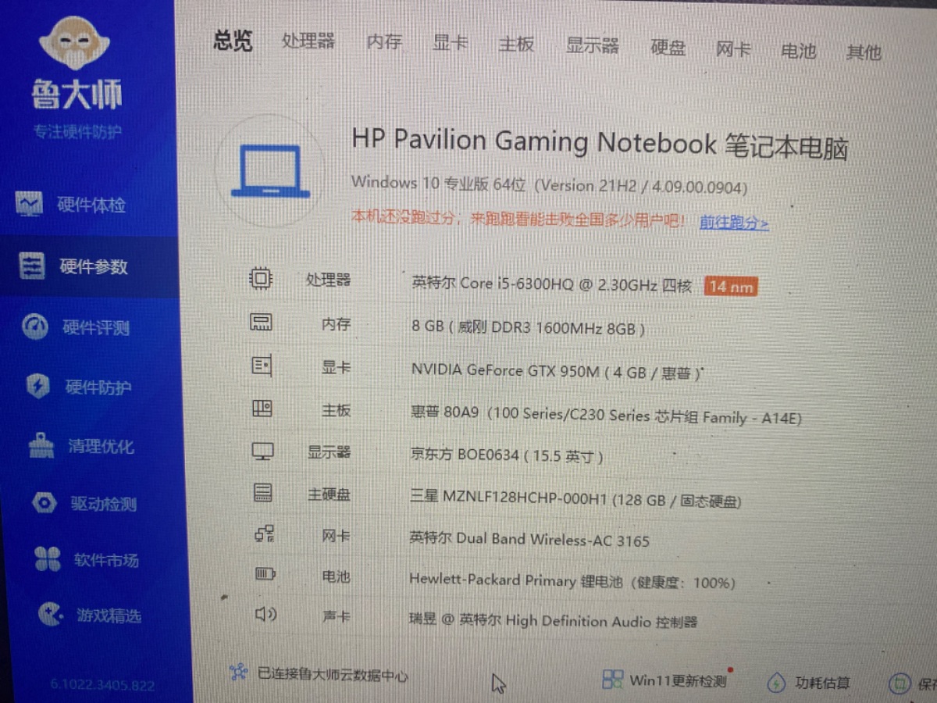This screenshot has height=703, width=937.
Task: Click the orange 14 nm badge
Action: click(x=731, y=287)
